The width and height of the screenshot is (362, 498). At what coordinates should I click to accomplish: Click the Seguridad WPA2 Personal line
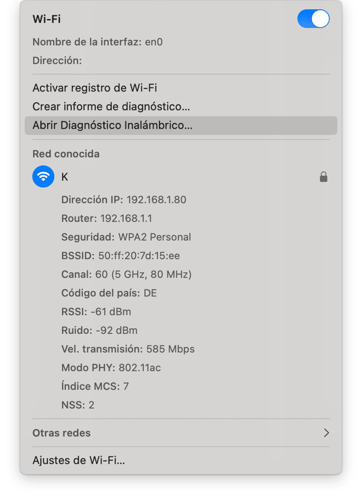point(126,237)
